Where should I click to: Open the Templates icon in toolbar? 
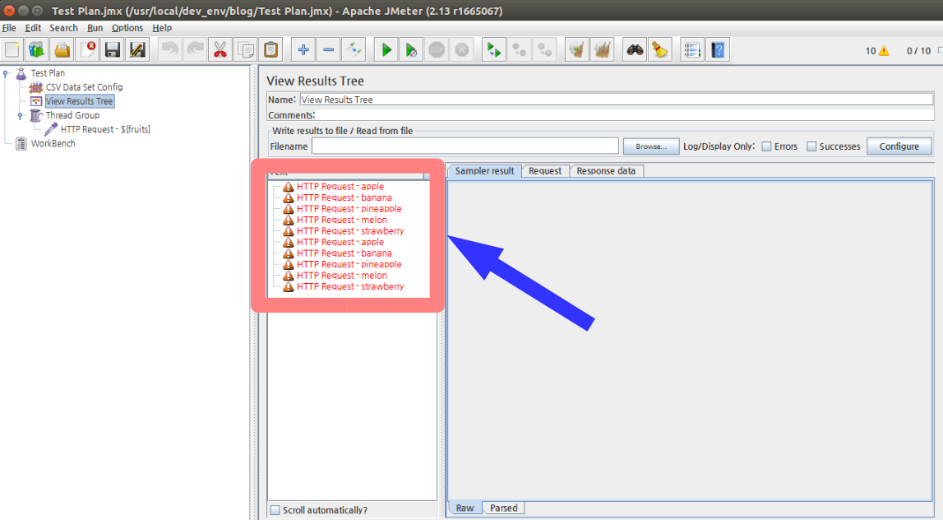[x=37, y=49]
